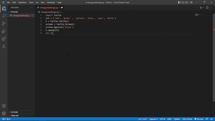Click the 'red' string on line 2
Screen dimensions: 215x121
pyautogui.click(x=57, y=18)
